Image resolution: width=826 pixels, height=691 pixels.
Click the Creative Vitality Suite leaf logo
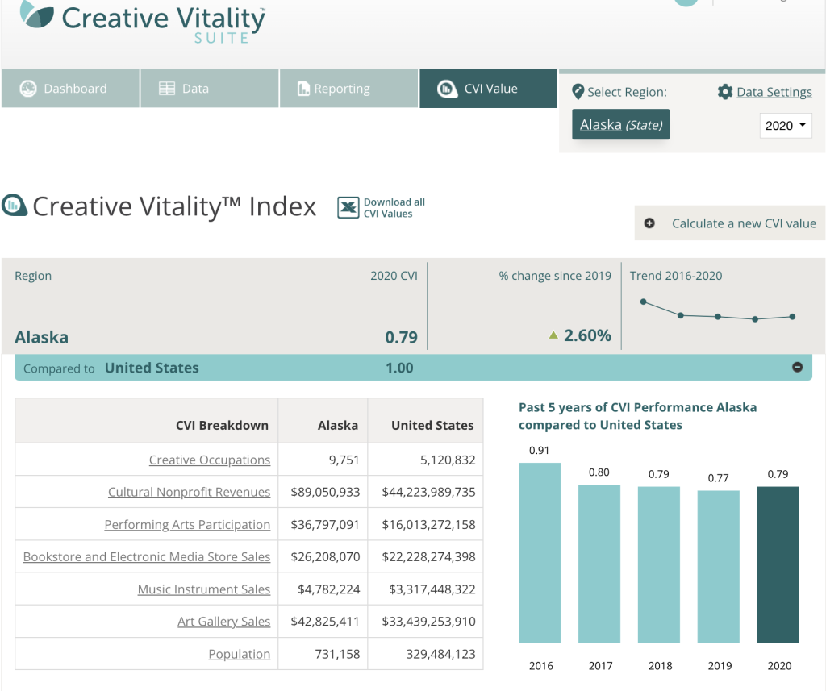37,15
